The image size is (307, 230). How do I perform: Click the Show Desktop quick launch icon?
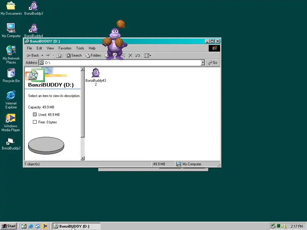click(x=24, y=226)
